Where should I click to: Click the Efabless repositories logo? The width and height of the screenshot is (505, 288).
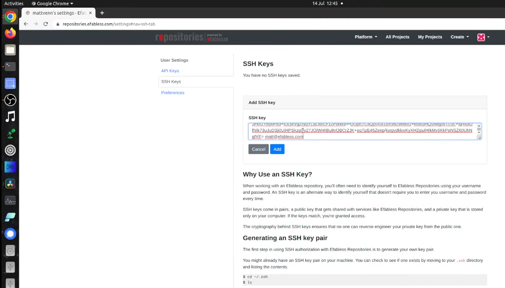coord(192,37)
